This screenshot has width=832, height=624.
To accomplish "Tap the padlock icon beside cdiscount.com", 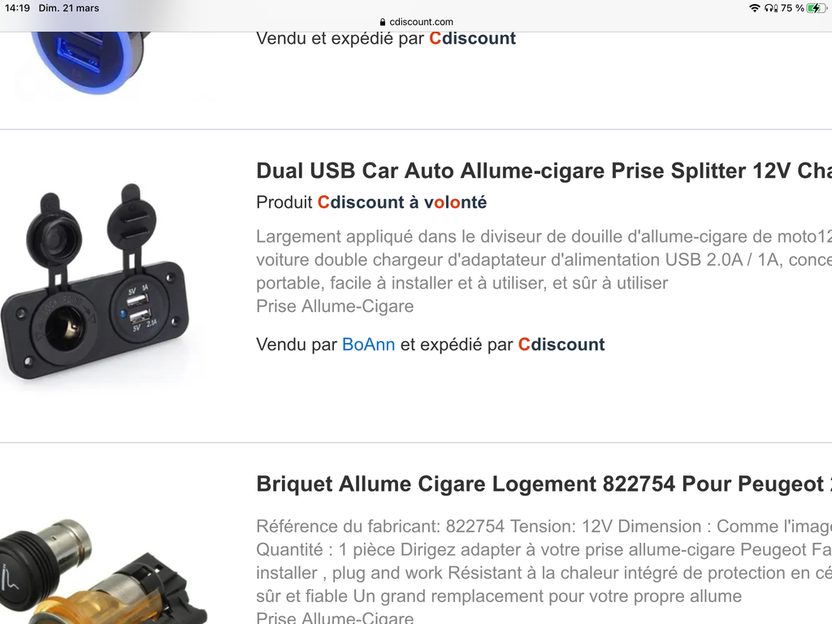I will tap(383, 22).
